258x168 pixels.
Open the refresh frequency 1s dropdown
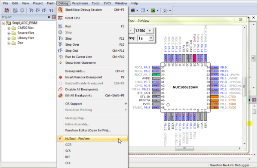[x=151, y=38]
